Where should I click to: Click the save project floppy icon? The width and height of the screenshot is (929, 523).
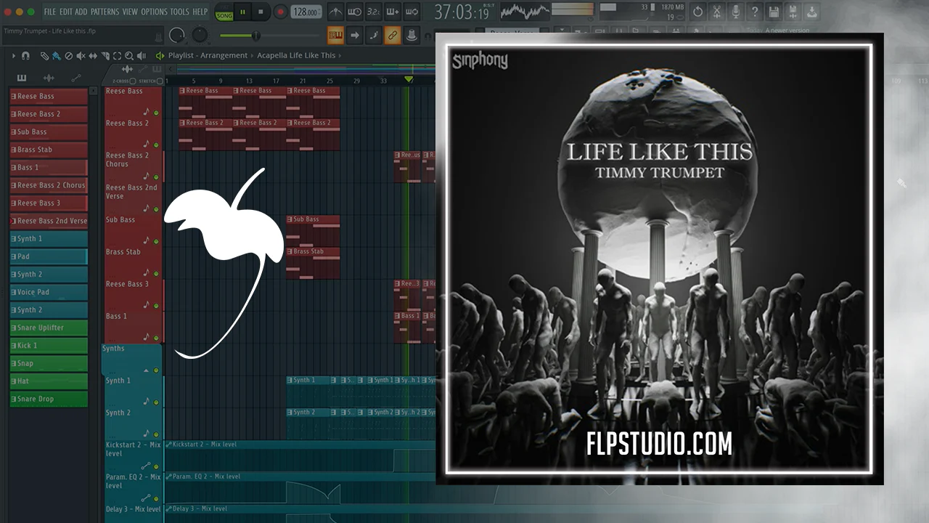point(774,12)
